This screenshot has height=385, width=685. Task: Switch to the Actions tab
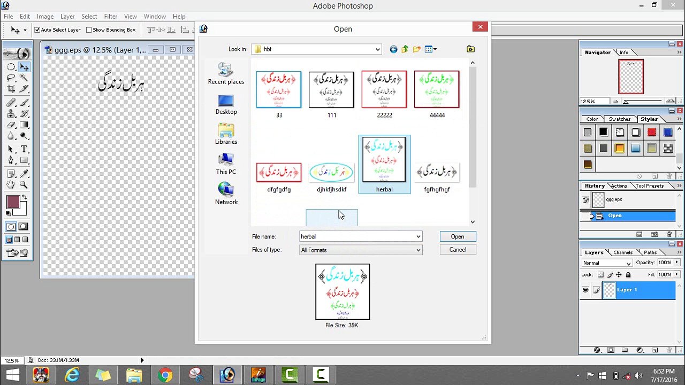619,186
